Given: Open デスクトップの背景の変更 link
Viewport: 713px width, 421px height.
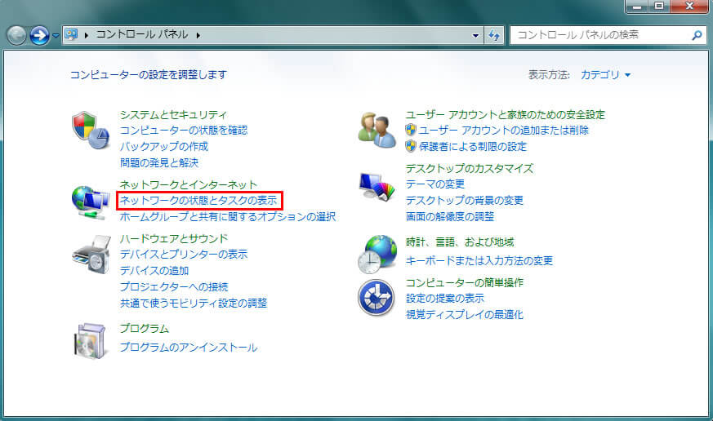Looking at the screenshot, I should [x=464, y=200].
